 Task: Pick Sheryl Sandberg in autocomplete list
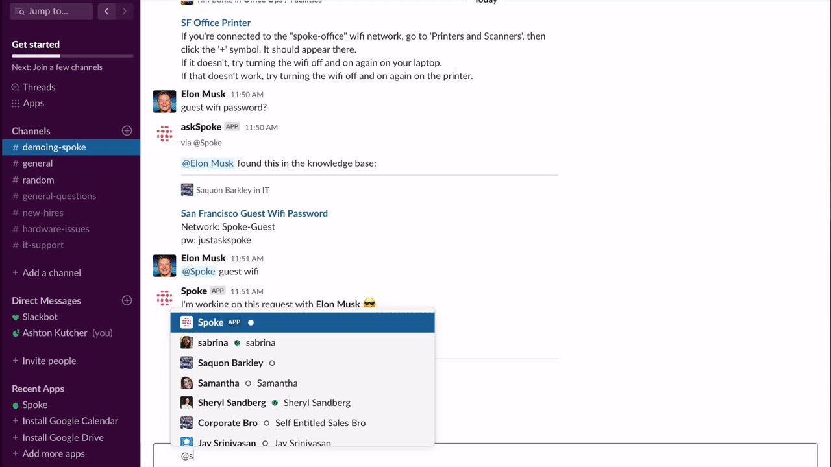(232, 403)
